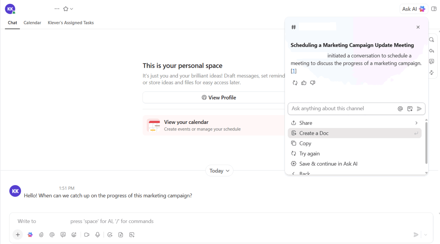Click the emoji icon in message toolbar
This screenshot has width=440, height=244.
[74, 235]
